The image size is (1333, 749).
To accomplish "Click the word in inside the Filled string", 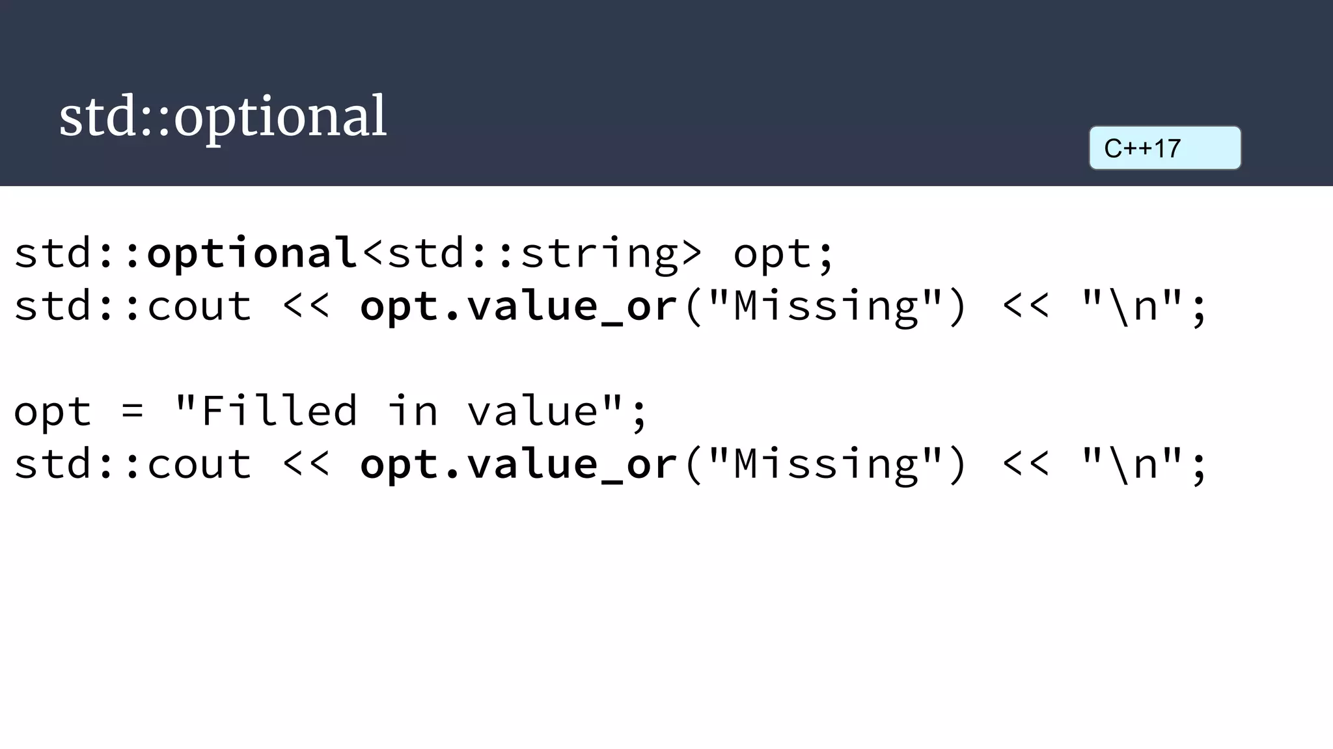I will point(413,410).
